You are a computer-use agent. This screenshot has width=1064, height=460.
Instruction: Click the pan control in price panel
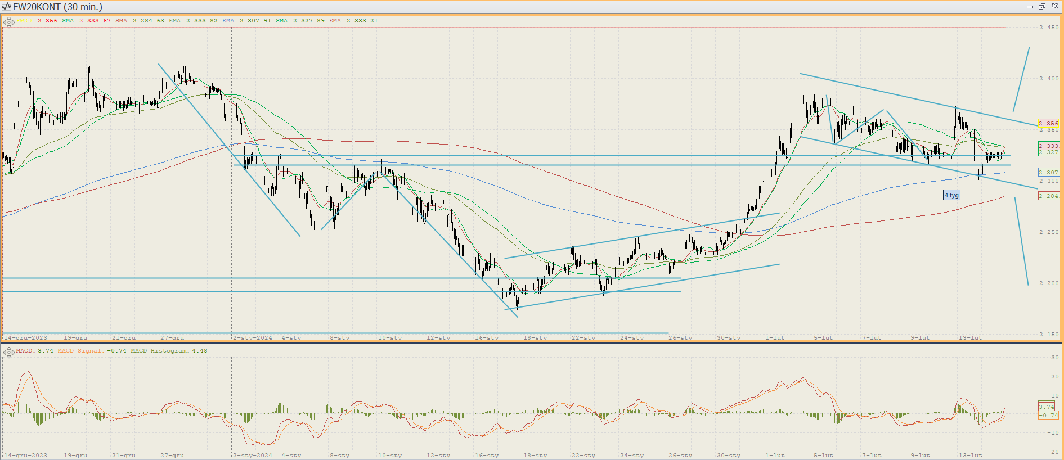pyautogui.click(x=8, y=22)
